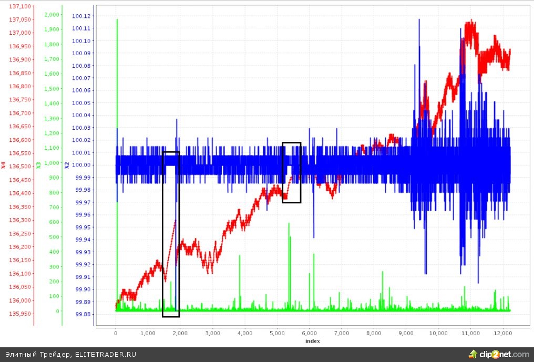534x362 pixels.
Task: Click the 'index' x-axis title
Action: 313,341
